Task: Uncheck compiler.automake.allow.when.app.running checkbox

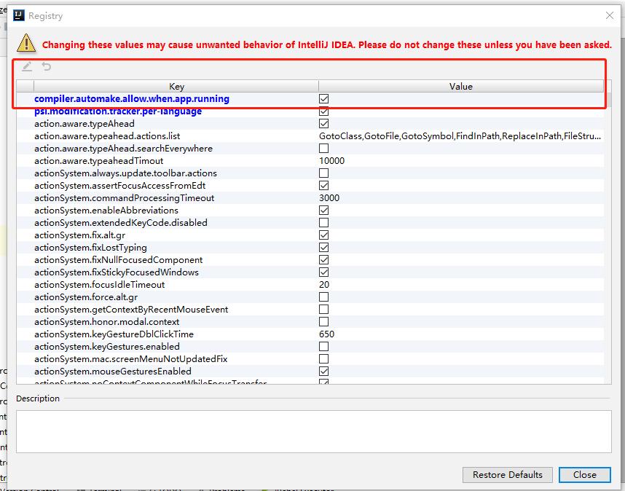Action: point(323,99)
